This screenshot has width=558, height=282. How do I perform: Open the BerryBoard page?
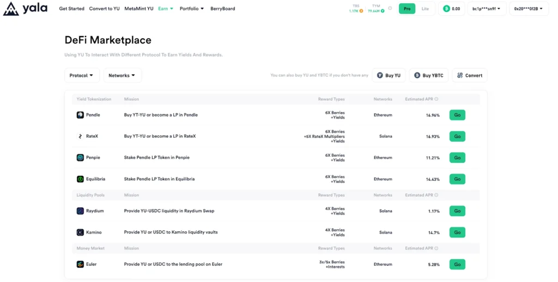(223, 9)
